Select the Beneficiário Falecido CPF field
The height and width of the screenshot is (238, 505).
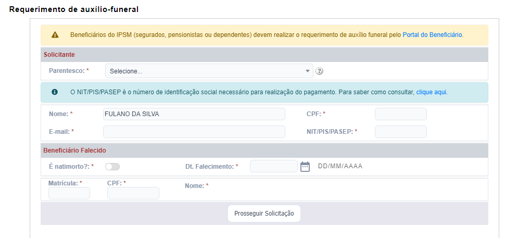[x=133, y=193]
